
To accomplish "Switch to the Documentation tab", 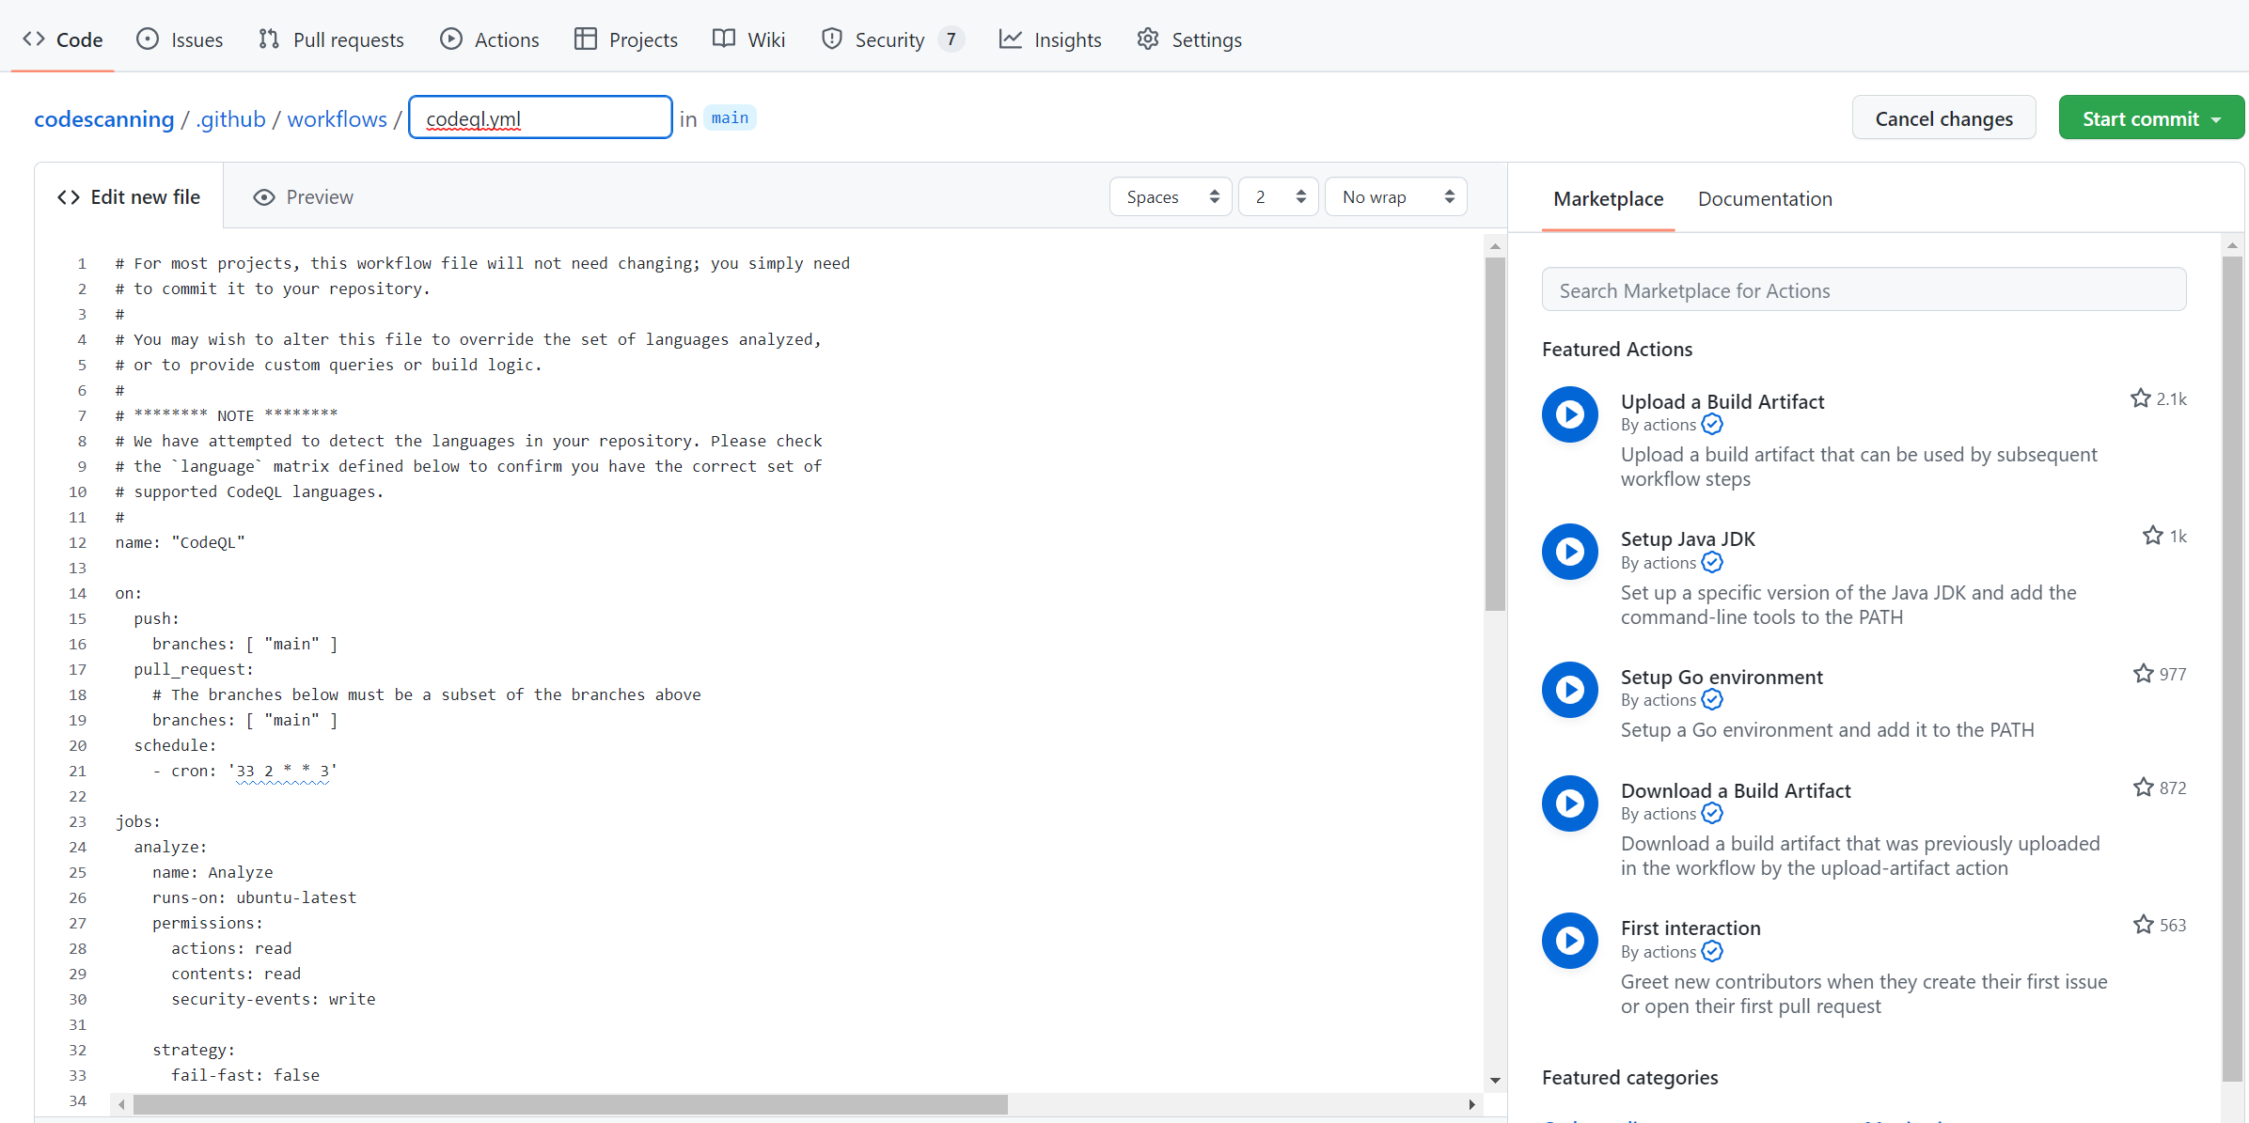I will pyautogui.click(x=1765, y=198).
